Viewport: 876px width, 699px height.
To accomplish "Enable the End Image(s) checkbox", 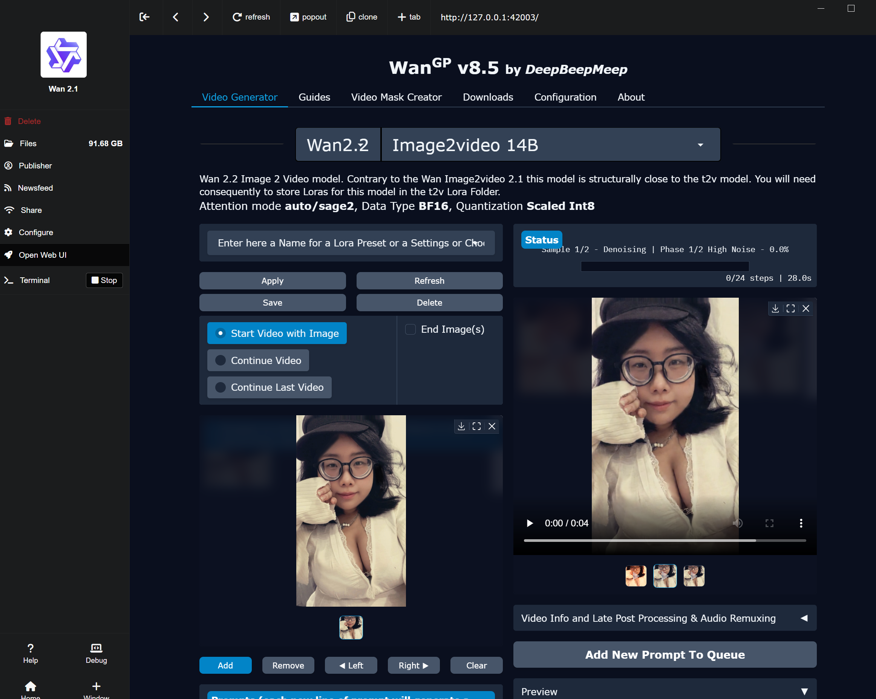I will pos(410,329).
